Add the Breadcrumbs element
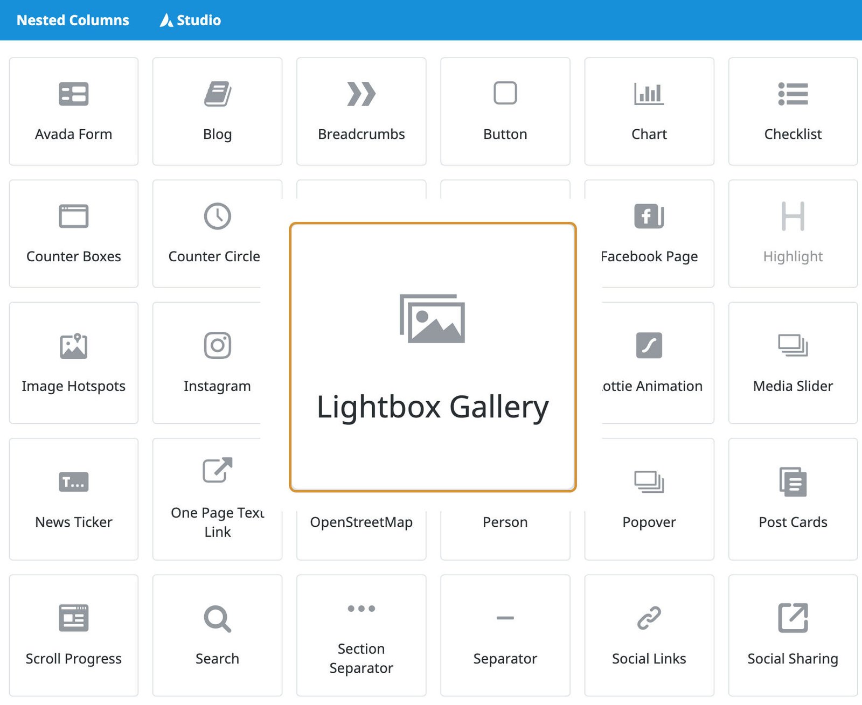 click(361, 110)
